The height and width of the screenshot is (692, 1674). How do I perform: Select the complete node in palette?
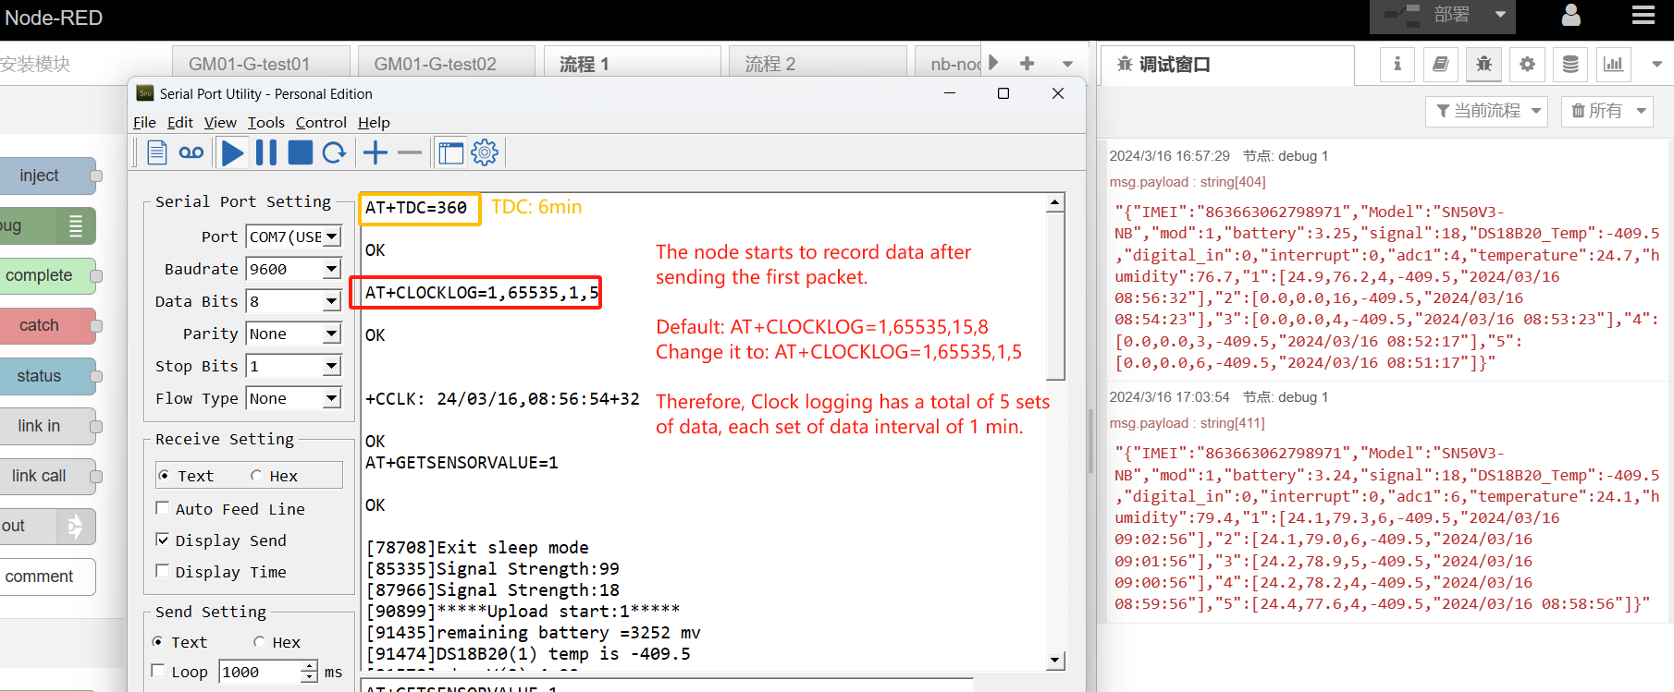pyautogui.click(x=47, y=275)
